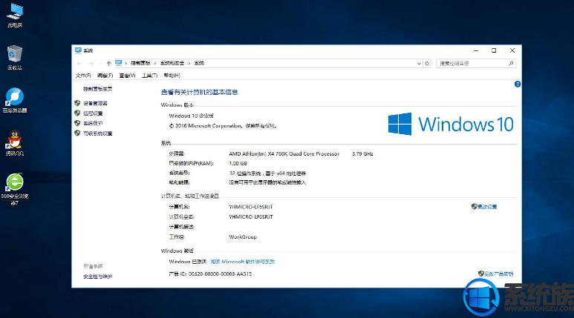
Task: Click the Change product key link
Action: pyautogui.click(x=498, y=274)
